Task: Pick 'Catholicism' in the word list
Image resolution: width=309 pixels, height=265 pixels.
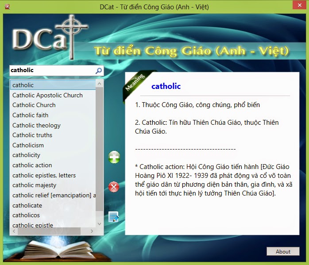Action: coord(28,145)
